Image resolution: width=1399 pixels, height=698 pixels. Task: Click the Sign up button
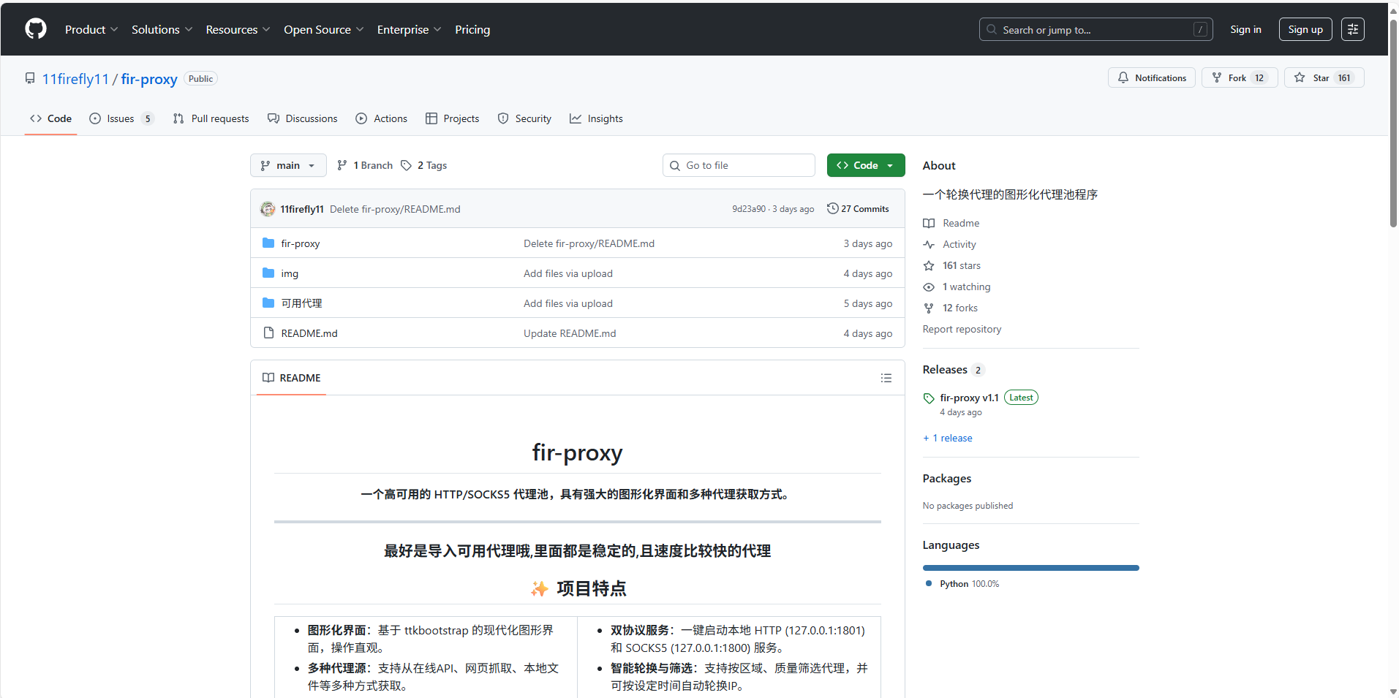(x=1305, y=29)
